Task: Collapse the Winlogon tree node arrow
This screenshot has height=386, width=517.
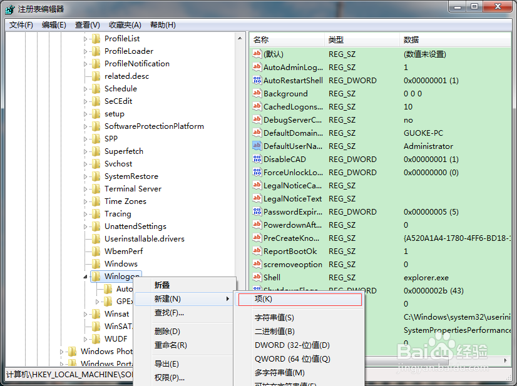Action: (x=84, y=276)
